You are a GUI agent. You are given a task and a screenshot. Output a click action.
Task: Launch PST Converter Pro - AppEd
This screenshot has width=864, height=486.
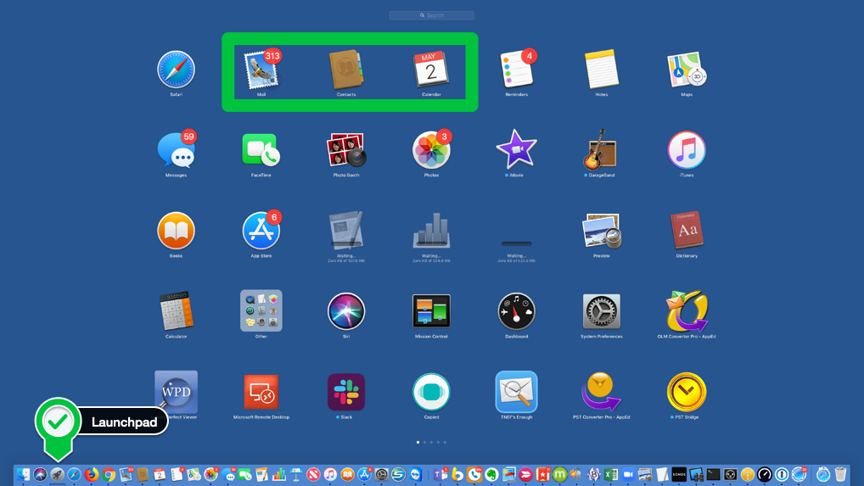pyautogui.click(x=601, y=391)
